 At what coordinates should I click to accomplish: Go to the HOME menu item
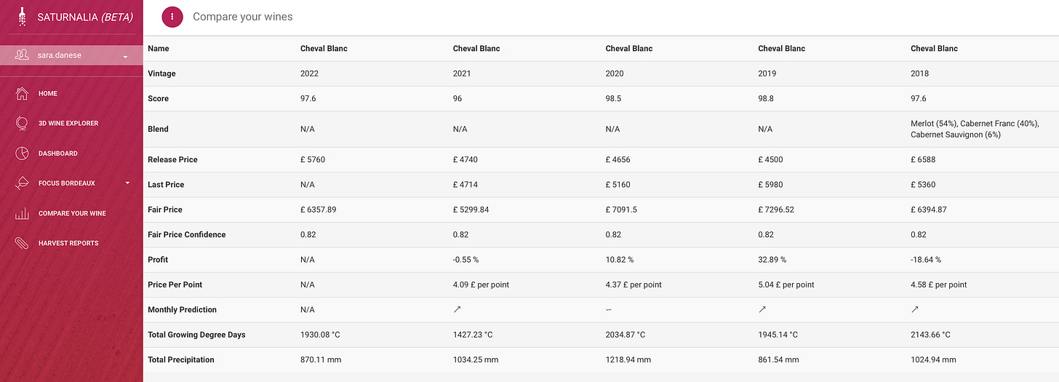(48, 93)
